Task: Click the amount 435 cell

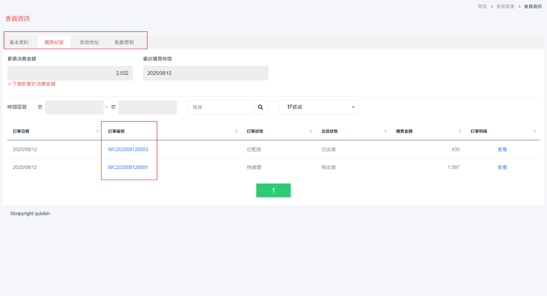Action: [455, 149]
